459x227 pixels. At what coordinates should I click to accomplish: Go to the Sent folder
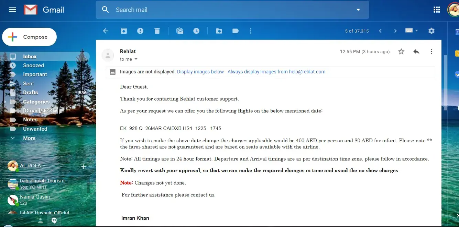pos(29,83)
